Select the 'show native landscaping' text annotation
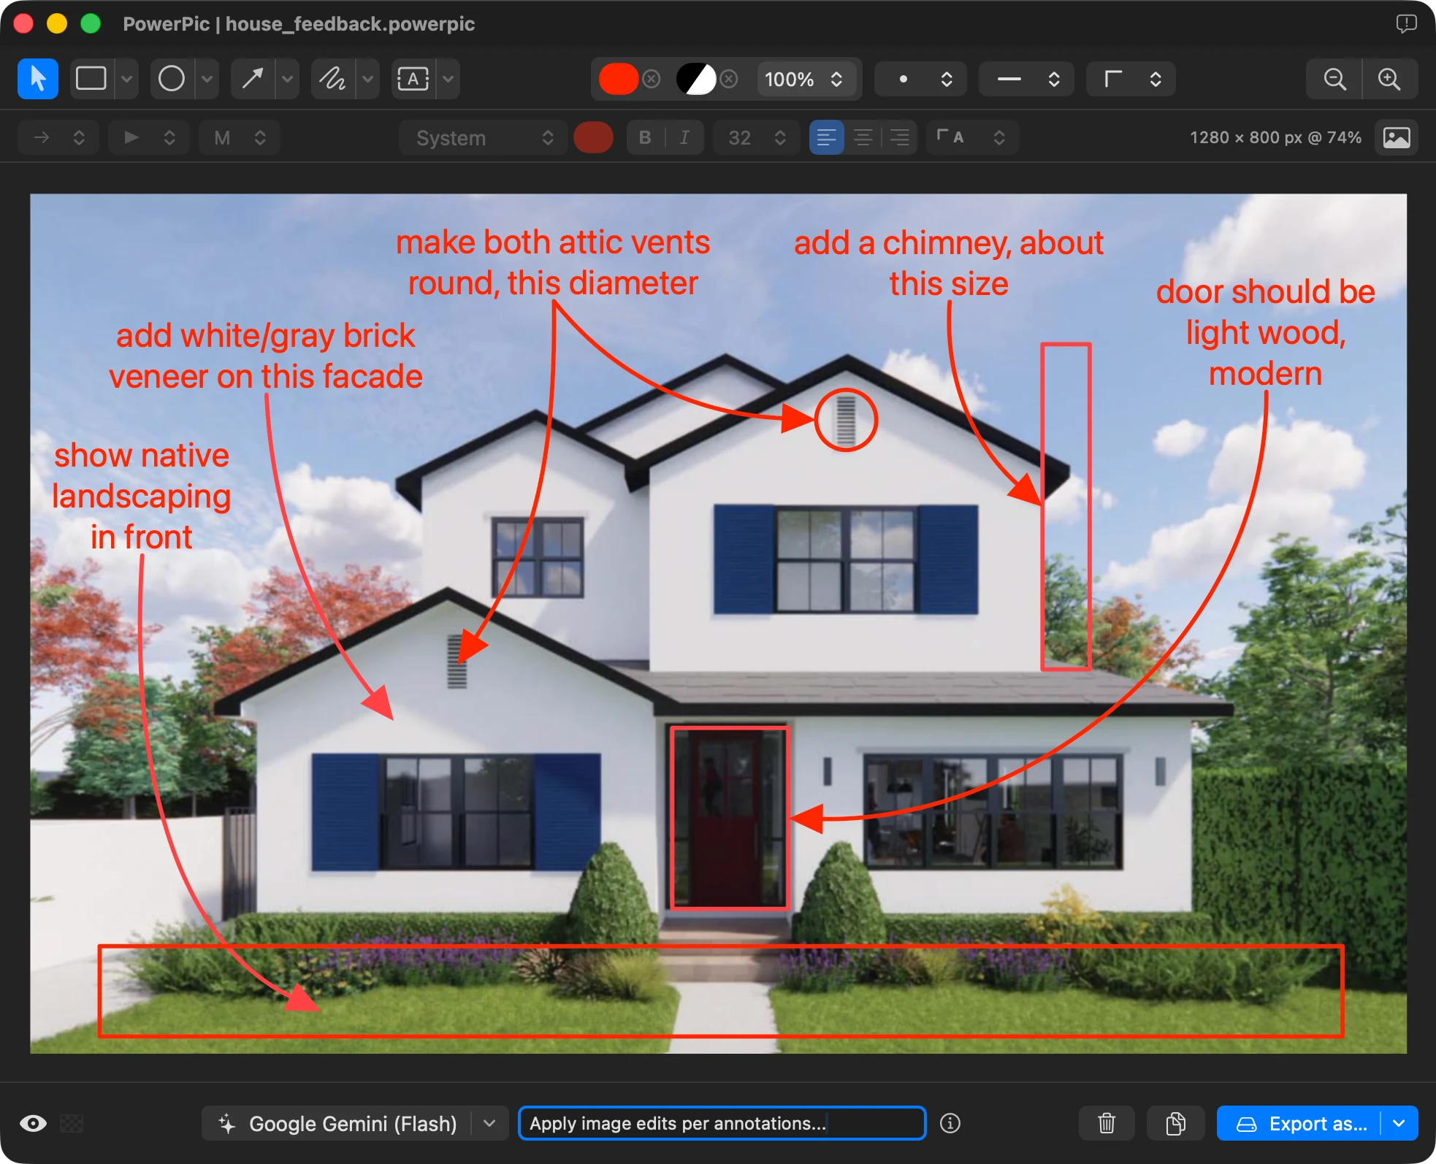 pyautogui.click(x=142, y=496)
